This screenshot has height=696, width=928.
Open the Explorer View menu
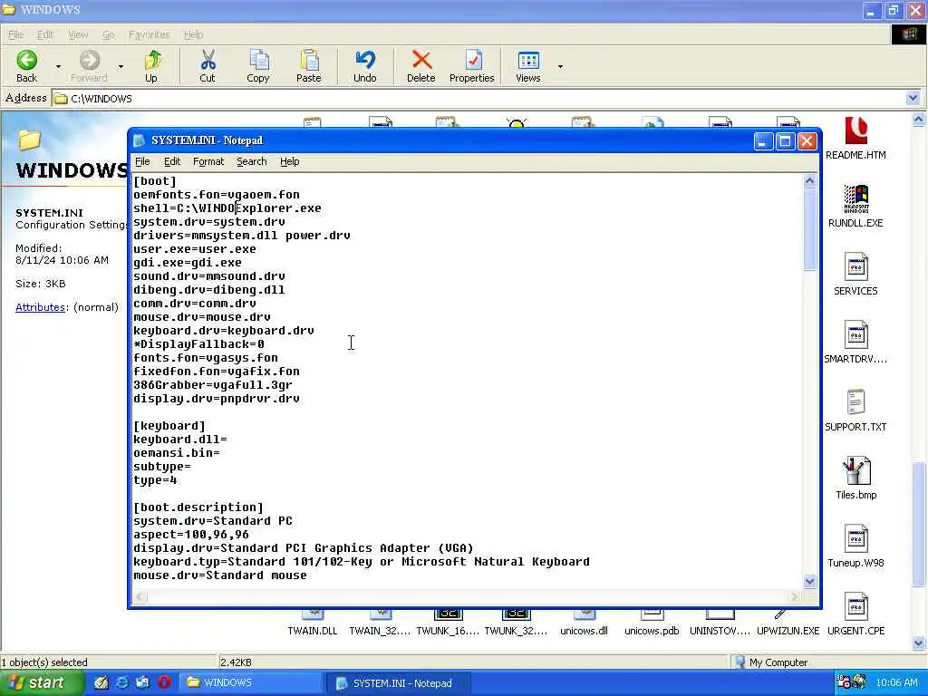pos(78,35)
